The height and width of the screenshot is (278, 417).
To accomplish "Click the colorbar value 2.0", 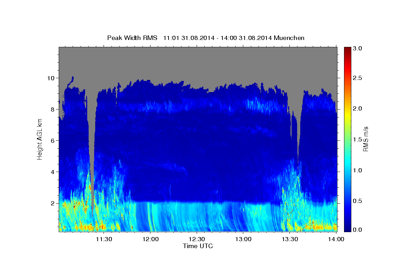I will click(358, 108).
